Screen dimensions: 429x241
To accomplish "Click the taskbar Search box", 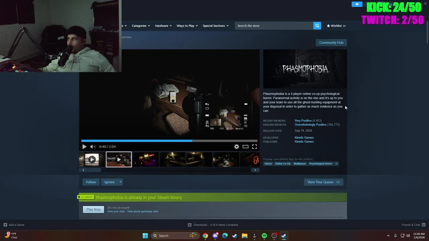I will (x=175, y=236).
